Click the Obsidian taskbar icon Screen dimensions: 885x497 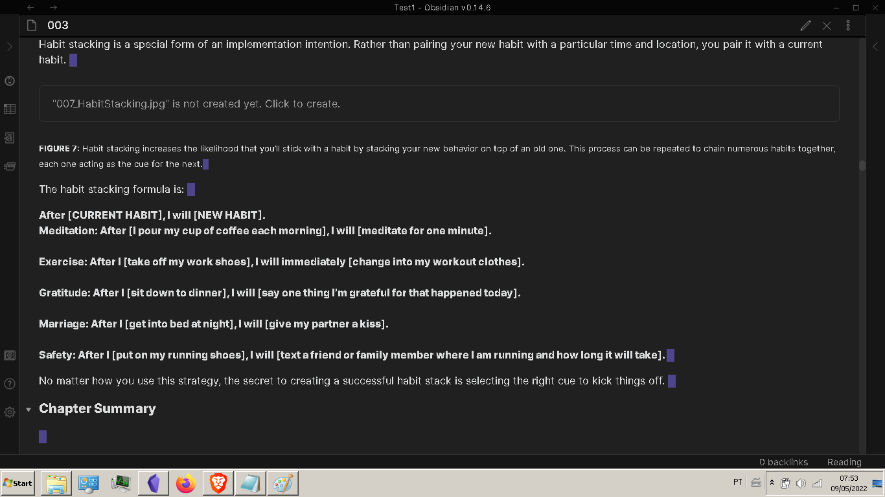154,483
